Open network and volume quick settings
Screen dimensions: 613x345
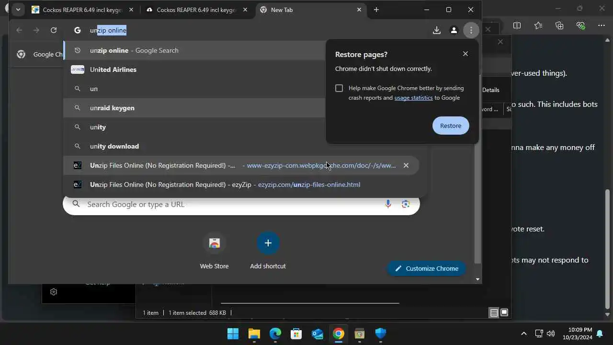point(545,333)
